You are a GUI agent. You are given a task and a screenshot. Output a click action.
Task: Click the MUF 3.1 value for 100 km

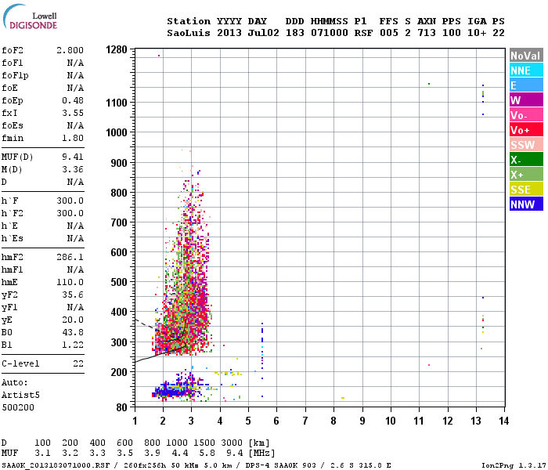point(42,453)
